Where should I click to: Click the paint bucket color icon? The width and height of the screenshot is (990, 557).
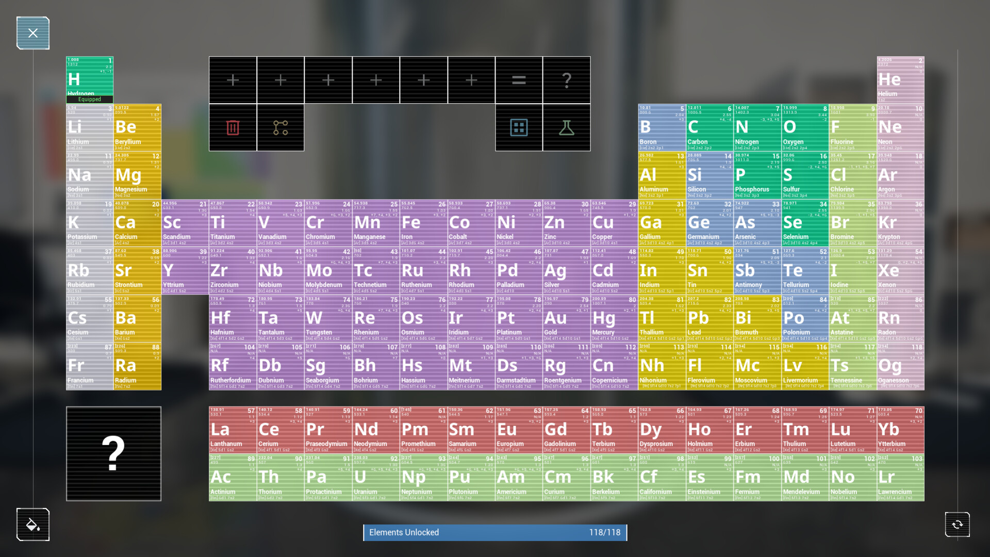click(x=33, y=525)
